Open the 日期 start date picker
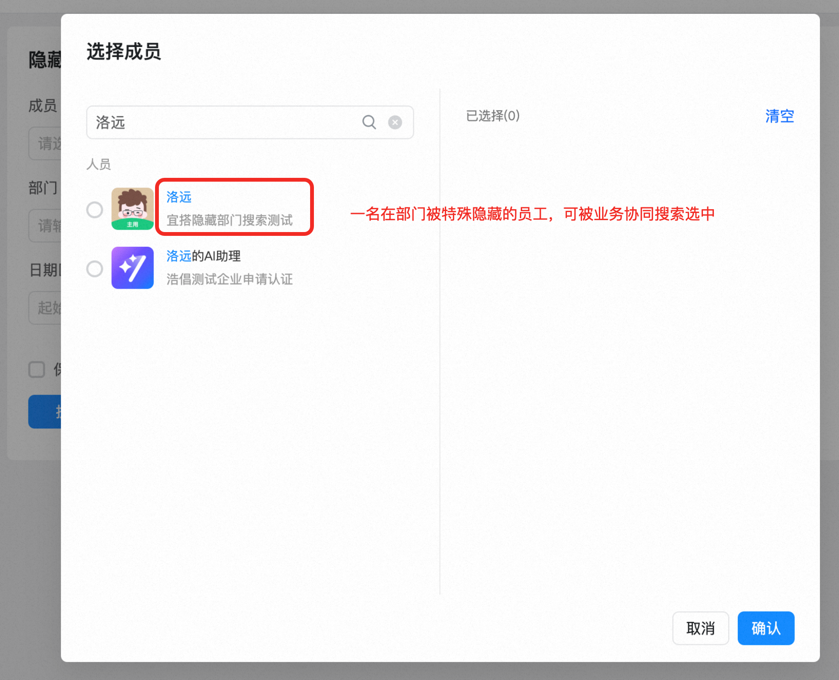Screen dimensions: 839x680 pos(45,308)
